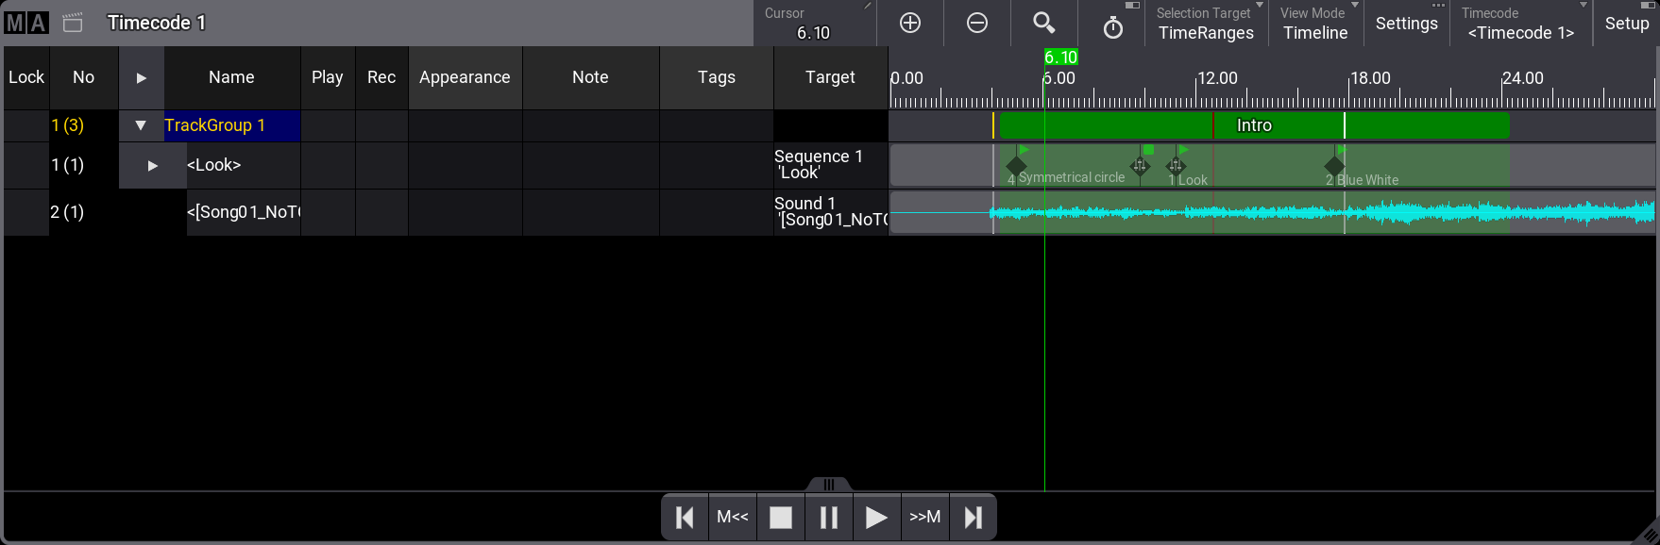This screenshot has height=545, width=1660.
Task: Click the MA logo icon
Action: (x=25, y=23)
